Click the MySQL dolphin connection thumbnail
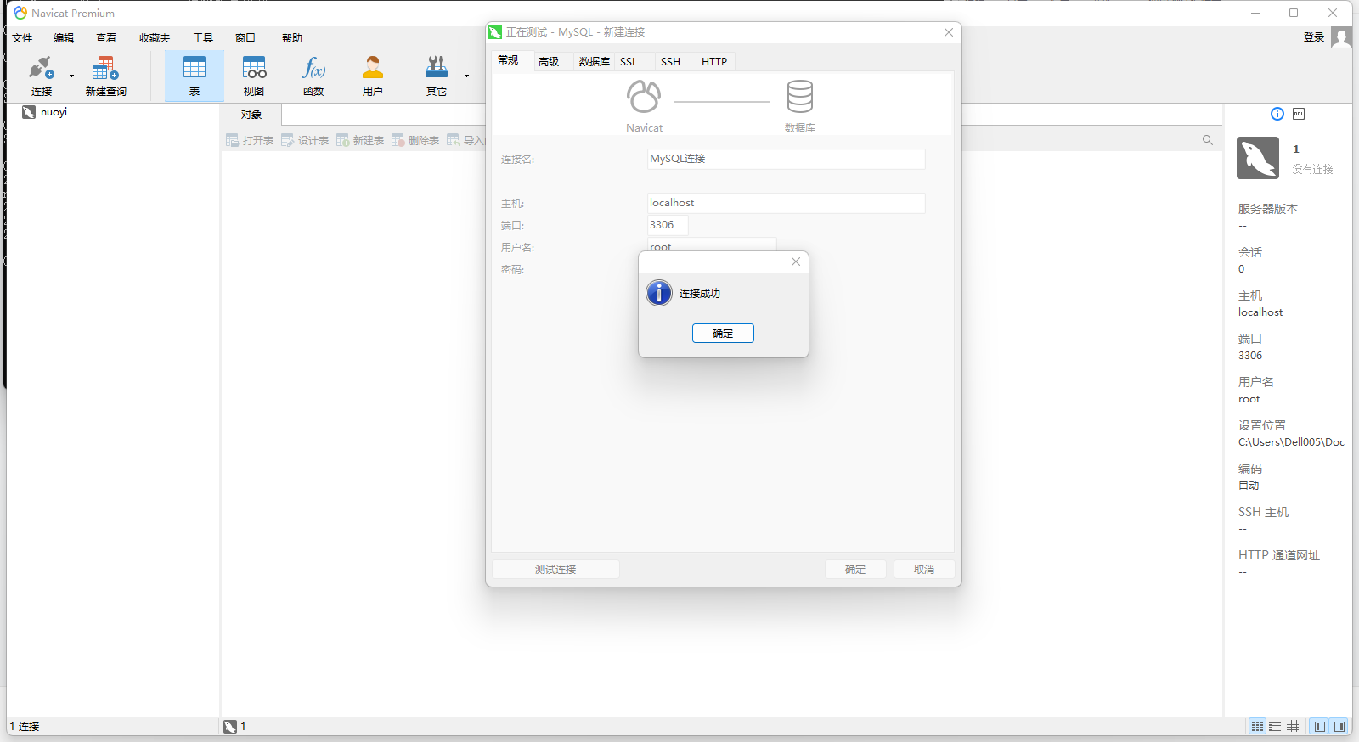The height and width of the screenshot is (742, 1359). coord(1258,158)
